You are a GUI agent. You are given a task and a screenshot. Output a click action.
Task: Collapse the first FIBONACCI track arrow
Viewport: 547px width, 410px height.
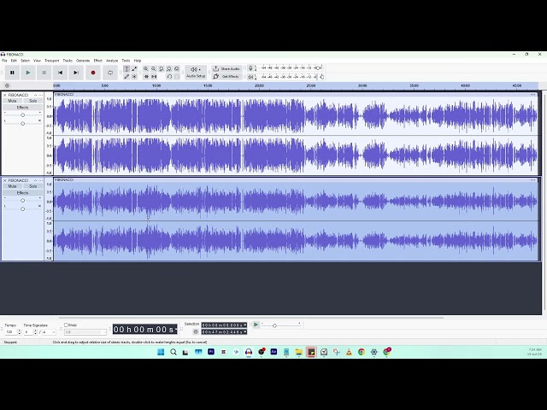(35, 95)
